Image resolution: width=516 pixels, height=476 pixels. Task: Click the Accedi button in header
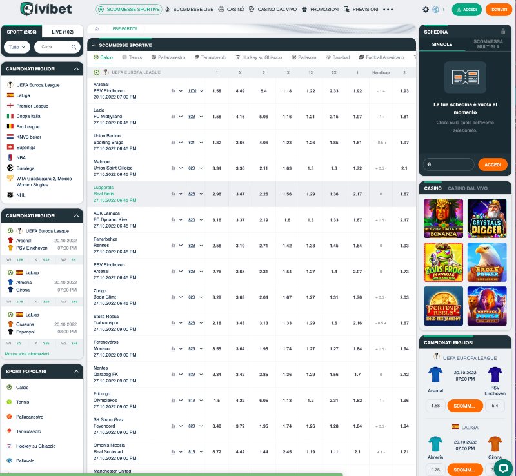pos(466,10)
